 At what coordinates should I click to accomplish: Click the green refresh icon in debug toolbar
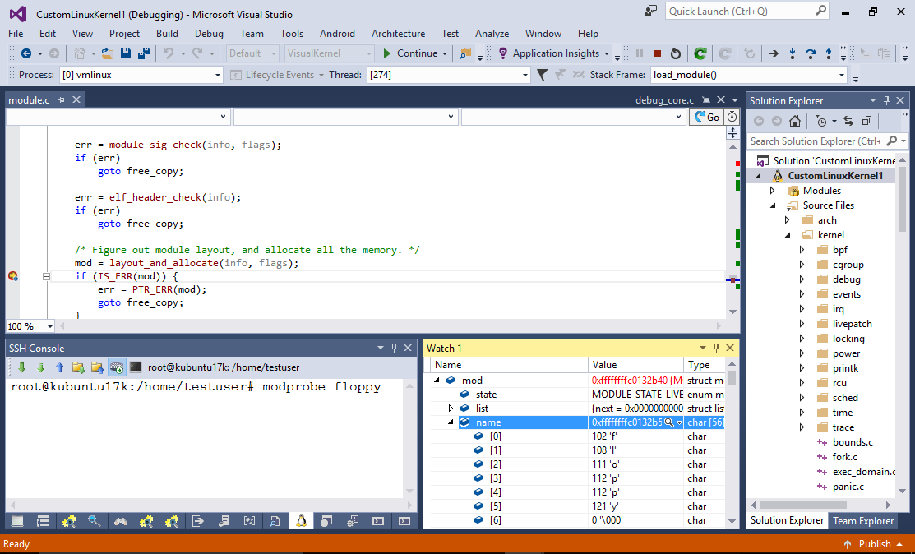(x=700, y=53)
